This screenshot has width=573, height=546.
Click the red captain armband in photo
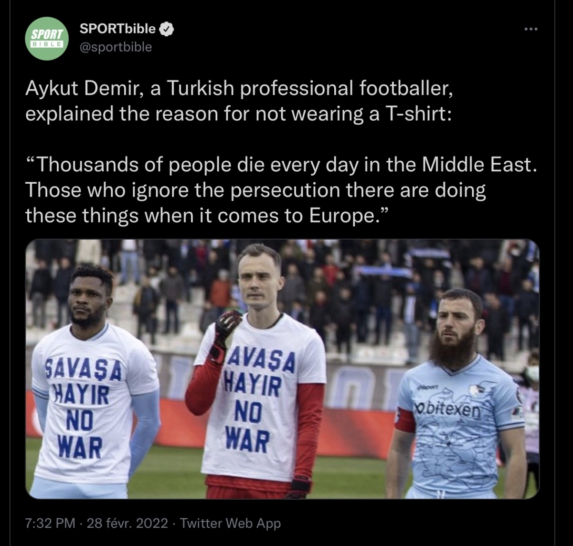[404, 420]
